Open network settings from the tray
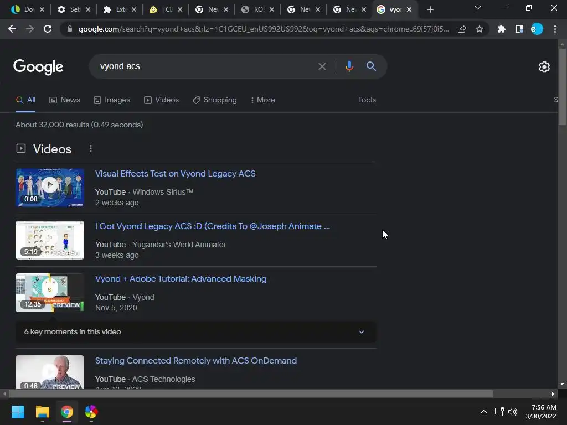This screenshot has width=567, height=425. 499,412
